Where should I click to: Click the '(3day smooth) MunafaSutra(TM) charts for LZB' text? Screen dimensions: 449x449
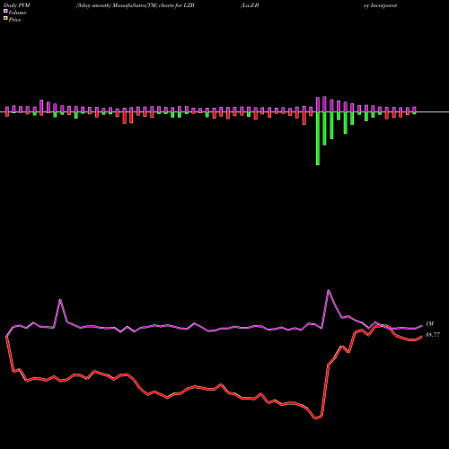136,5
